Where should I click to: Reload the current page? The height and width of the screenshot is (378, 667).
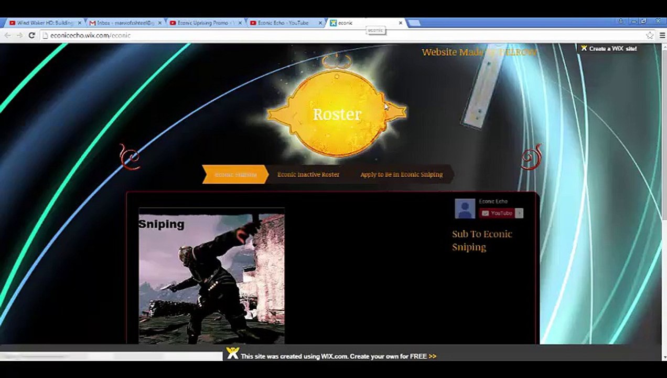31,35
